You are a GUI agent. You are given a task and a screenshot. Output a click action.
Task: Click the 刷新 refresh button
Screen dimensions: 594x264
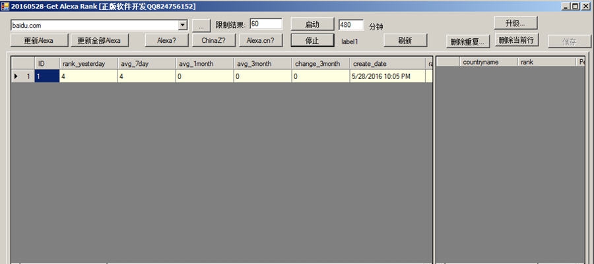(x=405, y=40)
